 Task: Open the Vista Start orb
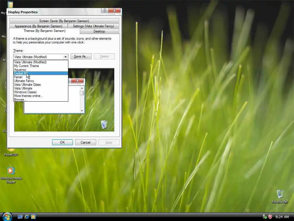point(7,217)
